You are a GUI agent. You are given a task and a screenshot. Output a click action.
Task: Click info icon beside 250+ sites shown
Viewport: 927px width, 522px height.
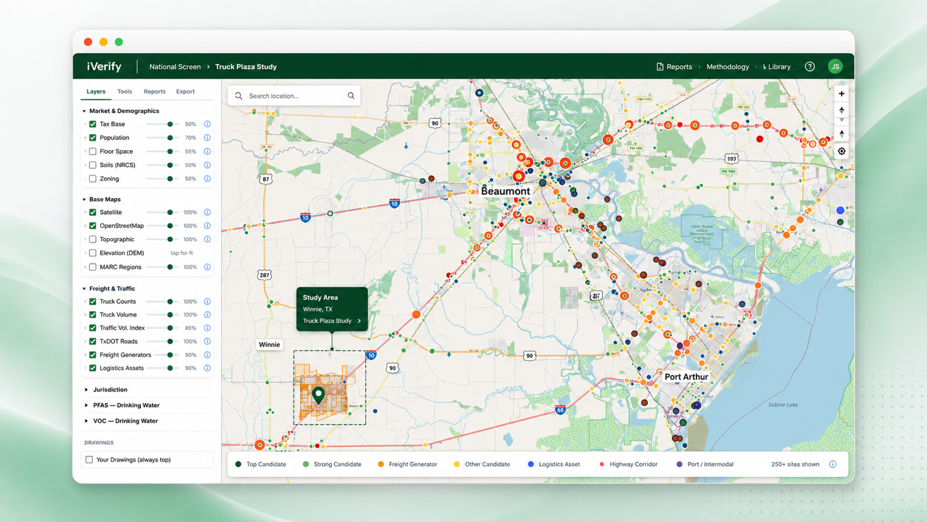coord(832,464)
